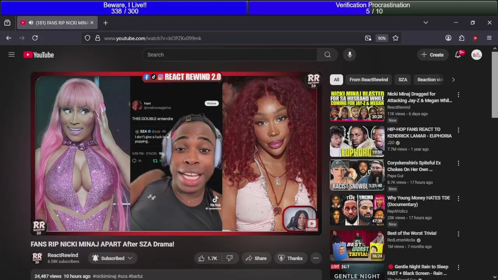Open the #nickiminaj hashtag link
Screen dimensions: 498x280
click(104, 276)
